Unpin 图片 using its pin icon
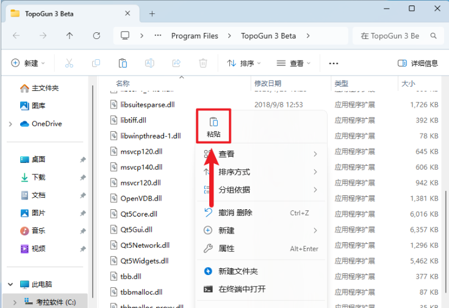This screenshot has height=308, width=449. coord(83,213)
